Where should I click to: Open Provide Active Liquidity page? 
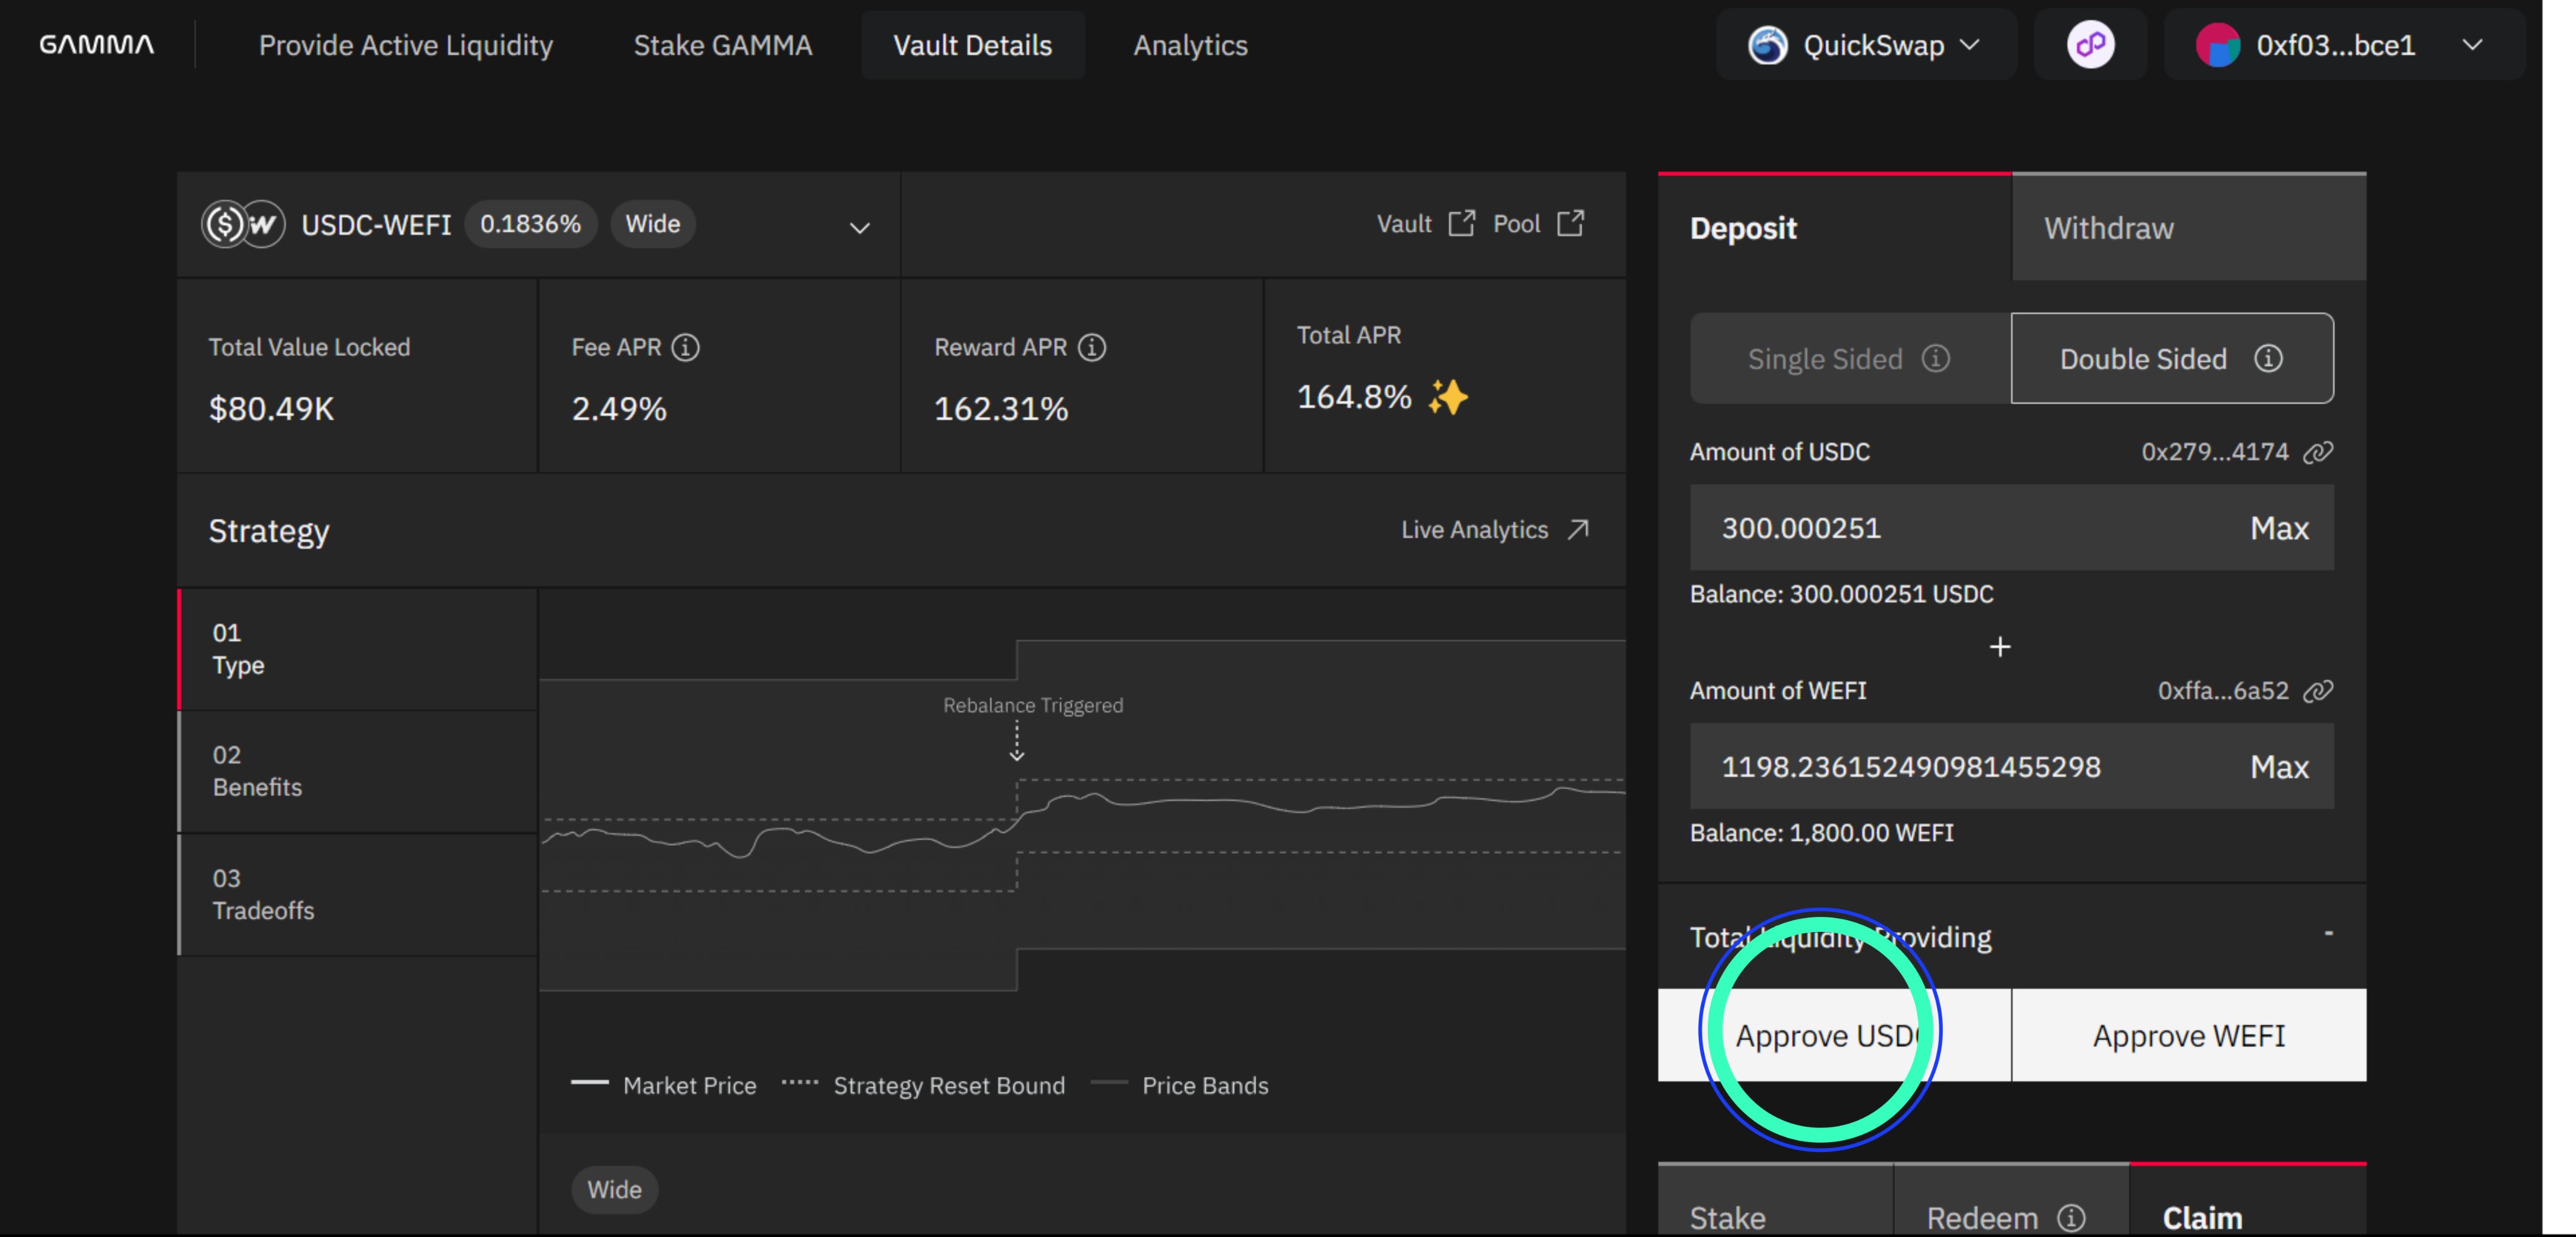coord(405,45)
